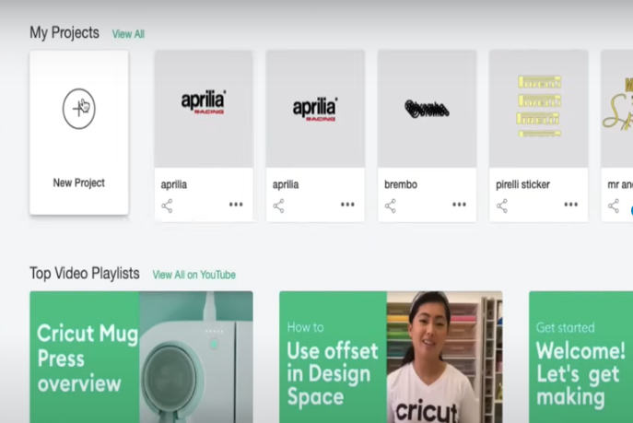Viewport: 633px width, 423px height.
Task: Click the pirelli sticker project name
Action: pos(522,184)
